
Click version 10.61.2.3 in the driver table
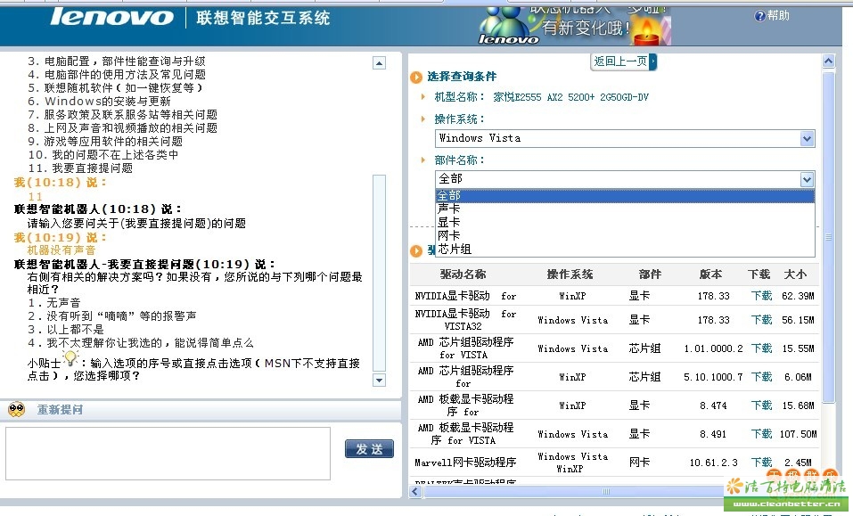[x=713, y=463]
